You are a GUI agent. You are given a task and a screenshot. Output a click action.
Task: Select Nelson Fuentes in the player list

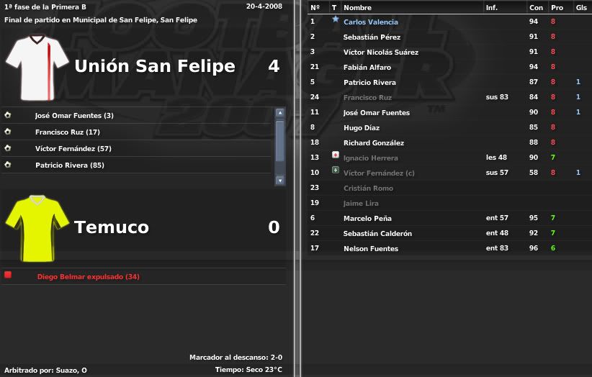pos(449,248)
